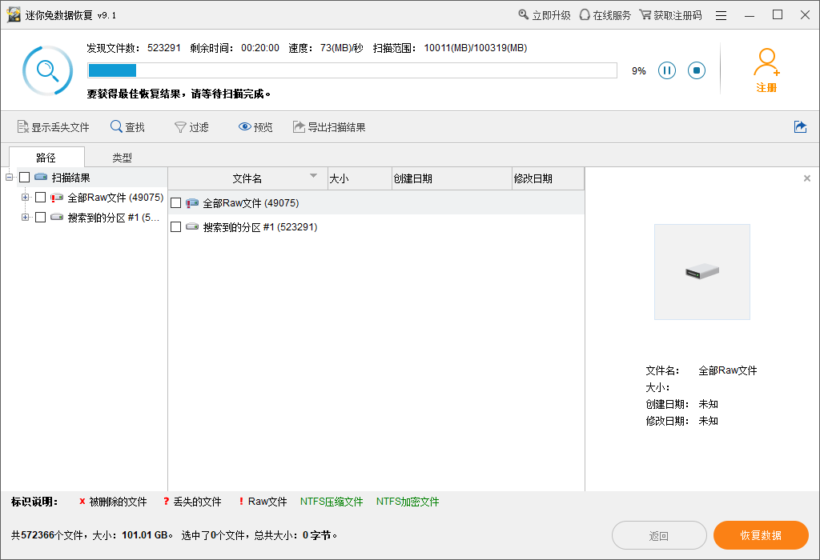
Task: Click the 文件名 column sort arrow
Action: point(313,175)
